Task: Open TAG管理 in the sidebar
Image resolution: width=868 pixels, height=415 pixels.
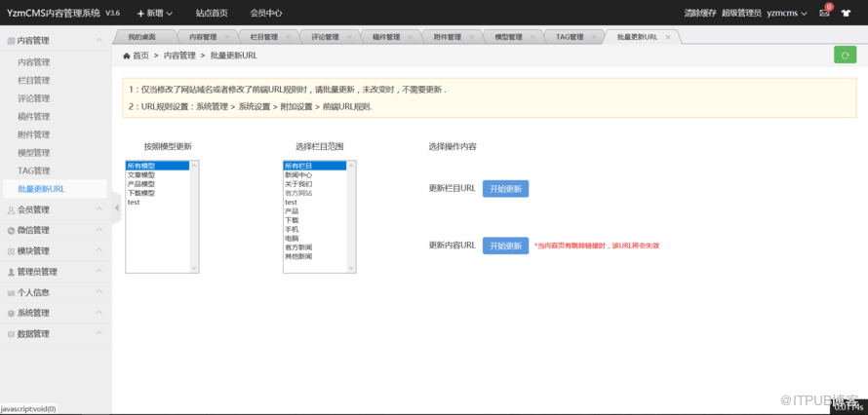Action: tap(34, 170)
